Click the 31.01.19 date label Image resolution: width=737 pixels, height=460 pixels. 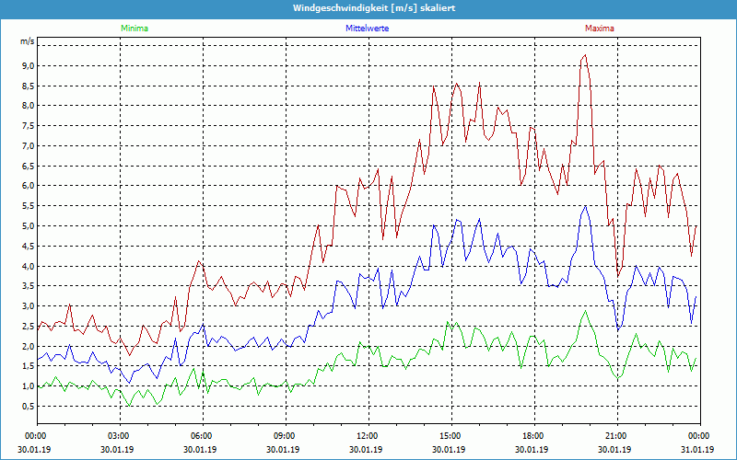(x=699, y=450)
